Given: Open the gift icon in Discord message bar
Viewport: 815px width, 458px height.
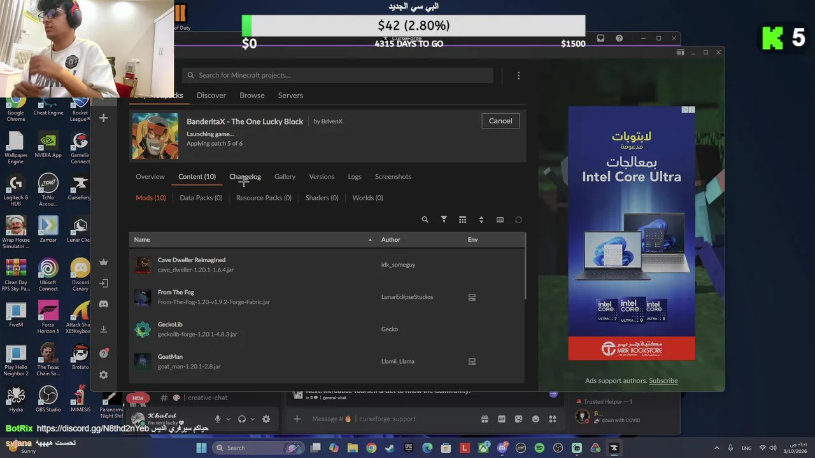Looking at the screenshot, I should pos(485,419).
